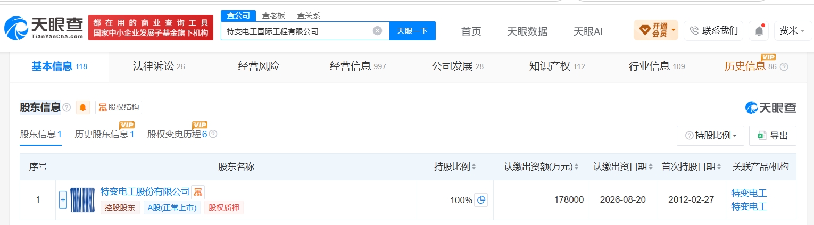Click the question icon beside 股权变更历程
The height and width of the screenshot is (225, 814).
pyautogui.click(x=213, y=134)
